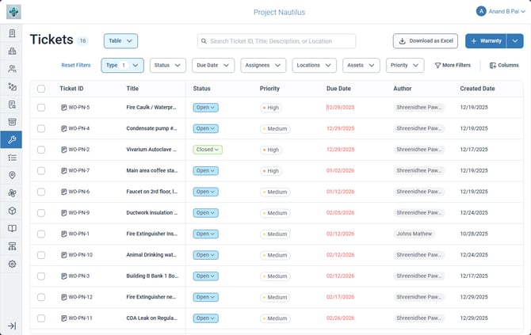Expand the arrow next to Warranty button
This screenshot has height=335, width=531.
tap(514, 41)
